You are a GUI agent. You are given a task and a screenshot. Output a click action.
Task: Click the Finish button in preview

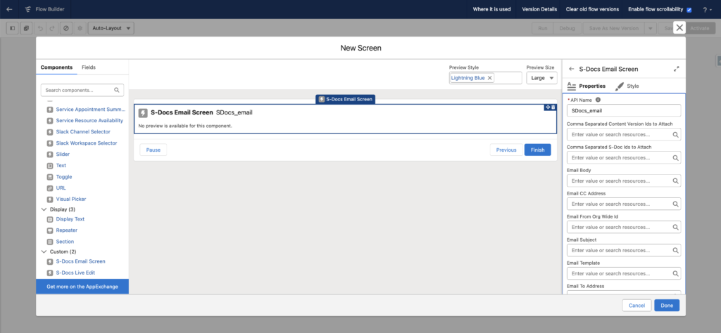coord(537,150)
